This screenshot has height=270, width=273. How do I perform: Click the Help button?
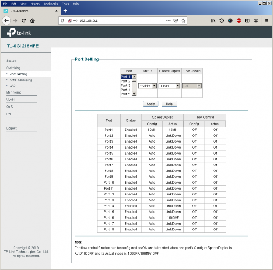(169, 104)
